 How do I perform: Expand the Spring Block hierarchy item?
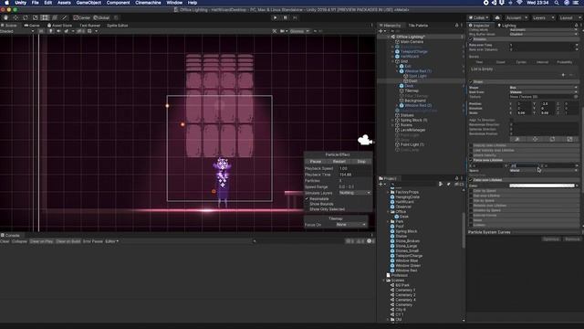coord(393,120)
